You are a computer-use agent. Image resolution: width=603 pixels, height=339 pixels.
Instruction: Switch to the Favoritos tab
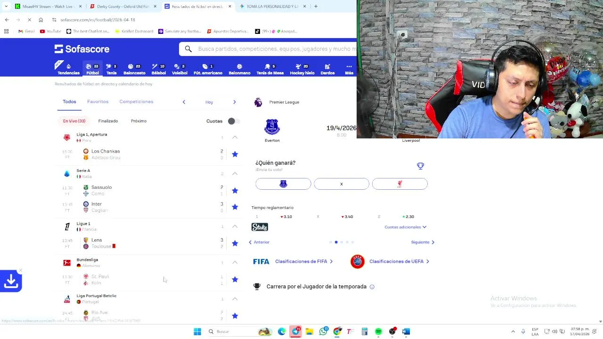pyautogui.click(x=98, y=102)
